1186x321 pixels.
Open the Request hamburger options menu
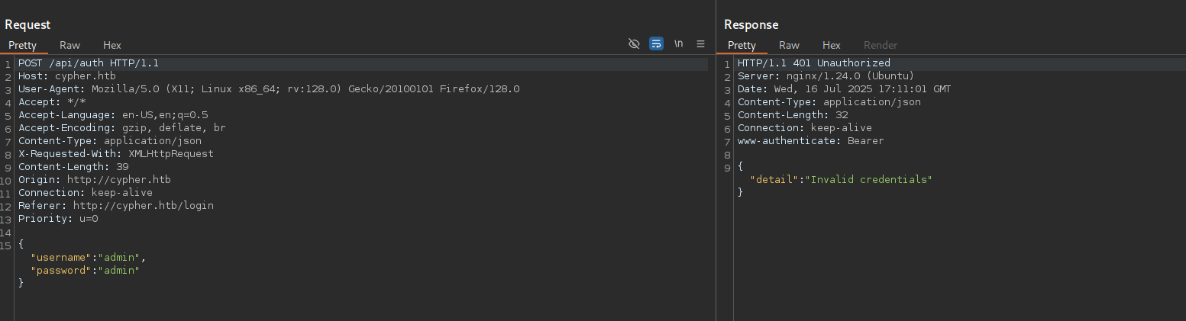point(701,44)
